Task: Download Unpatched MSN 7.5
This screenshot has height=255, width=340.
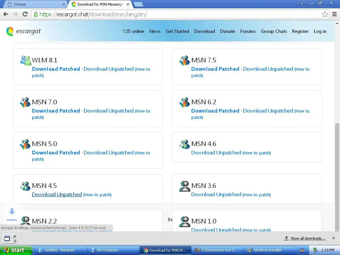Action: coord(268,69)
